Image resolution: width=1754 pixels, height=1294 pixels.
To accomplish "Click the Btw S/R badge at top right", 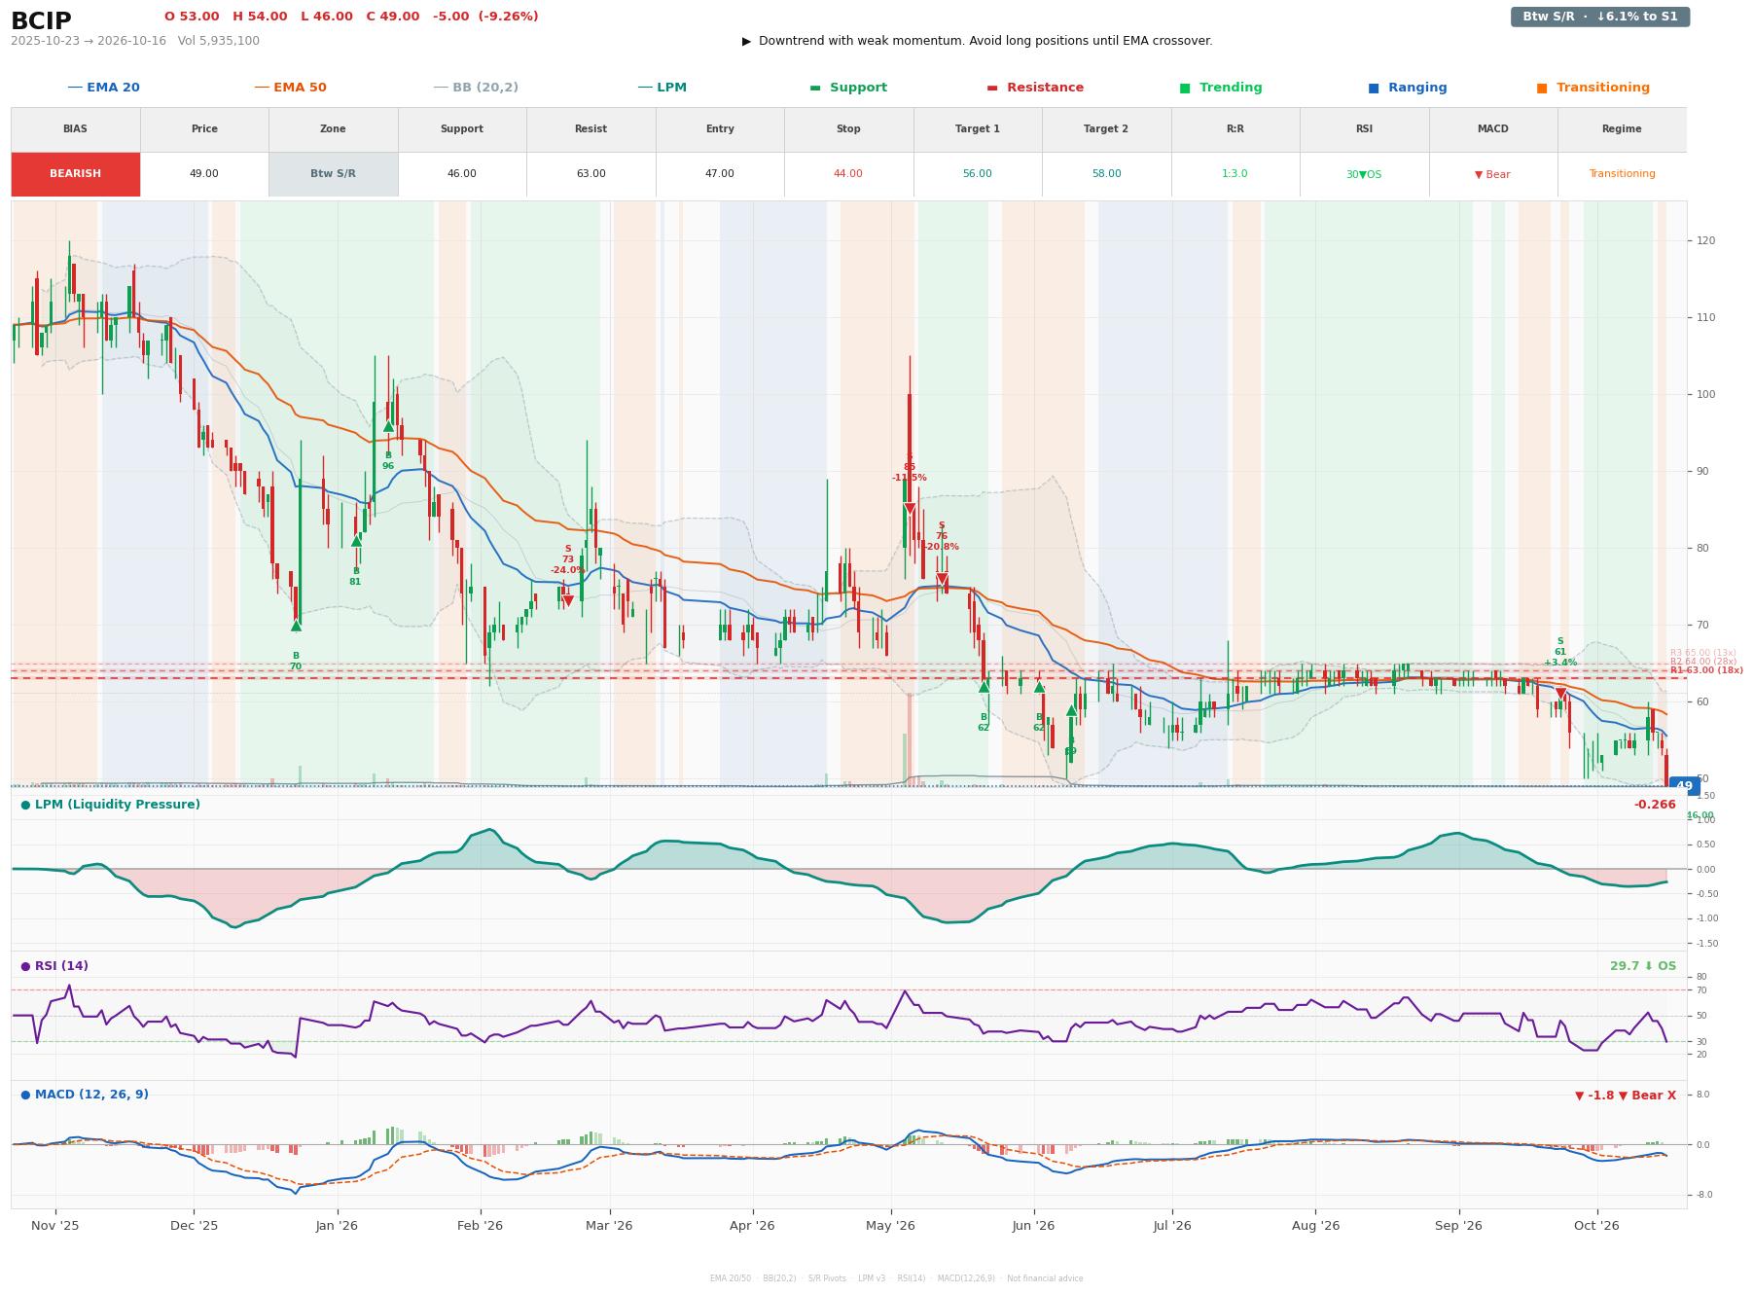I will [1600, 17].
